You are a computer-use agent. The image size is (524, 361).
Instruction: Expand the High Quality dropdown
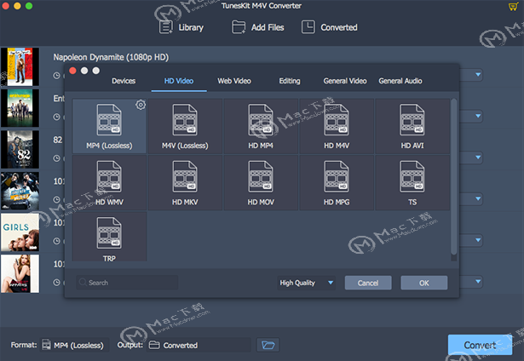click(x=306, y=283)
